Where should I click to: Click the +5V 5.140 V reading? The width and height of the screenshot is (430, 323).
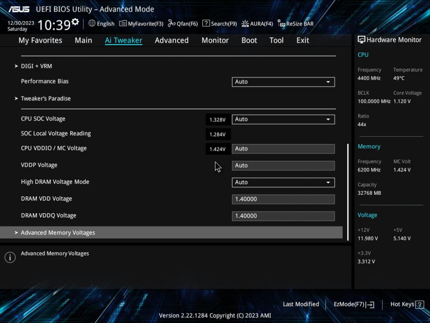coord(402,239)
